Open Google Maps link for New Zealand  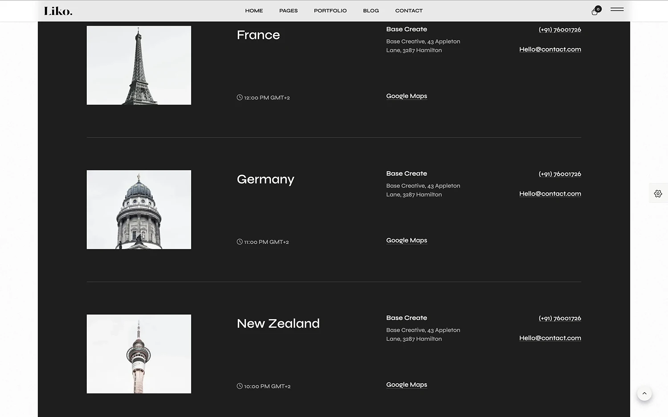coord(406,385)
